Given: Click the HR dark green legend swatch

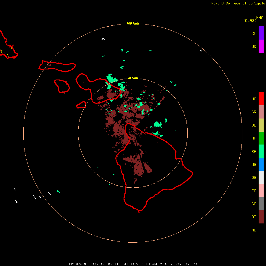Looking at the screenshot, I should click(x=261, y=138).
